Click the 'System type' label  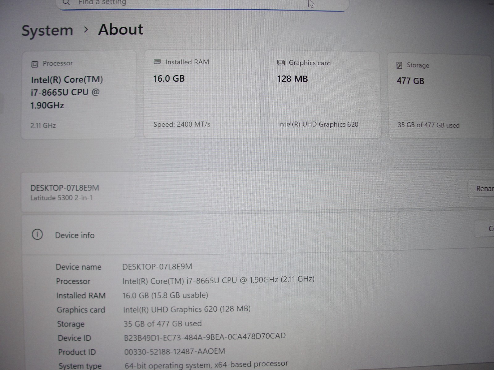(80, 366)
